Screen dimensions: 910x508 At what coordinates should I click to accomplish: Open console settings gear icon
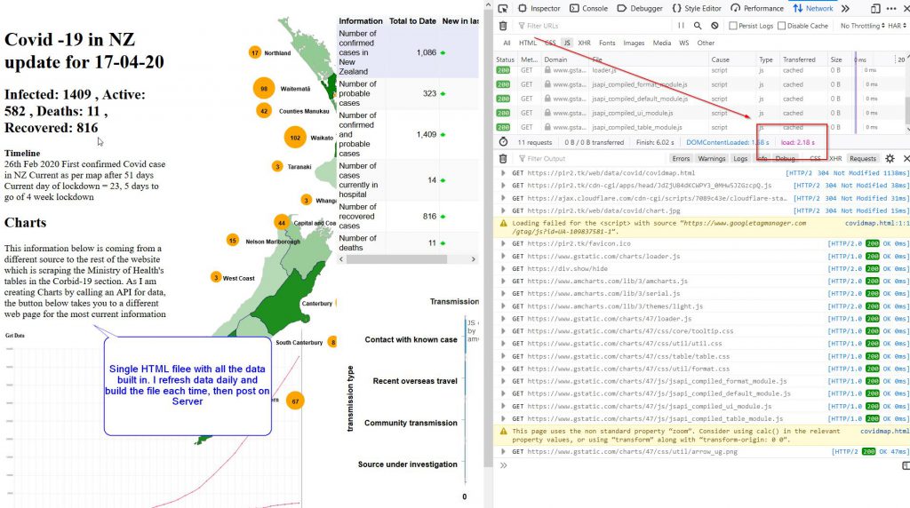(890, 158)
